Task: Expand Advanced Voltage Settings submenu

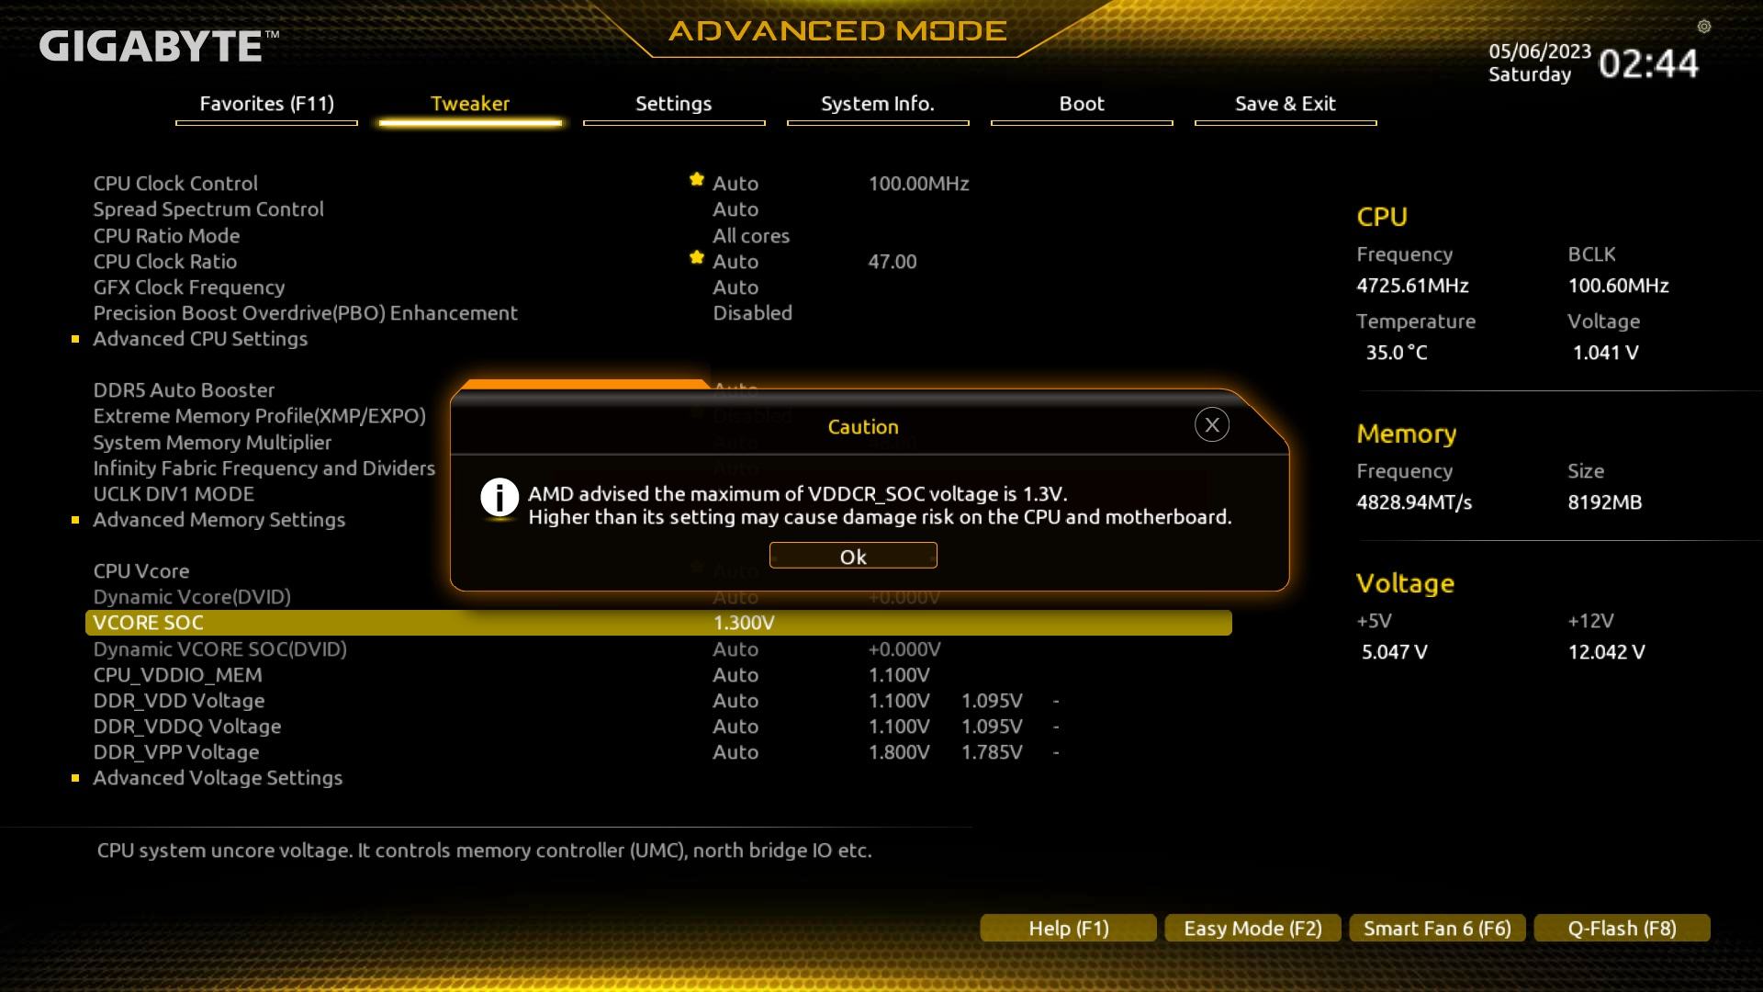Action: point(218,778)
